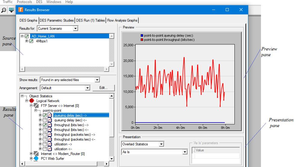Select the PC1 Web Surfer tree row
Viewport: 295px width, 167px height.
coord(52,159)
